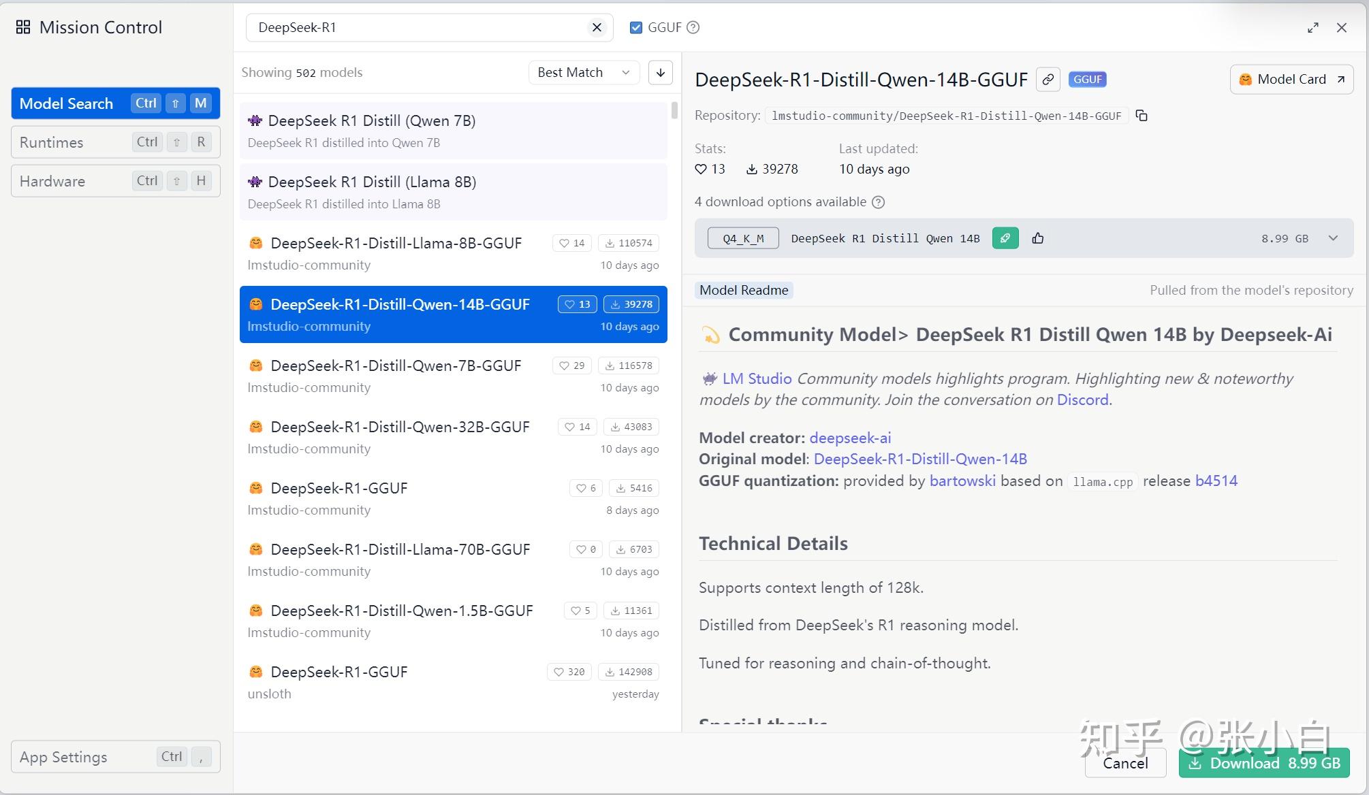This screenshot has height=795, width=1369.
Task: Download the 8.99 GB model
Action: [x=1264, y=763]
